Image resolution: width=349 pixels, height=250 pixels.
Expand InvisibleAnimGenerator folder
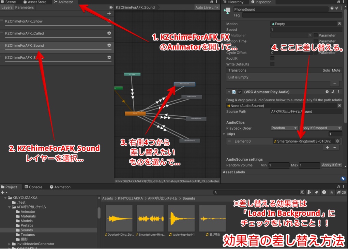(9, 244)
